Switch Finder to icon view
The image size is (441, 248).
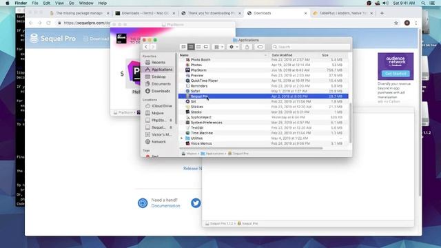(x=183, y=47)
